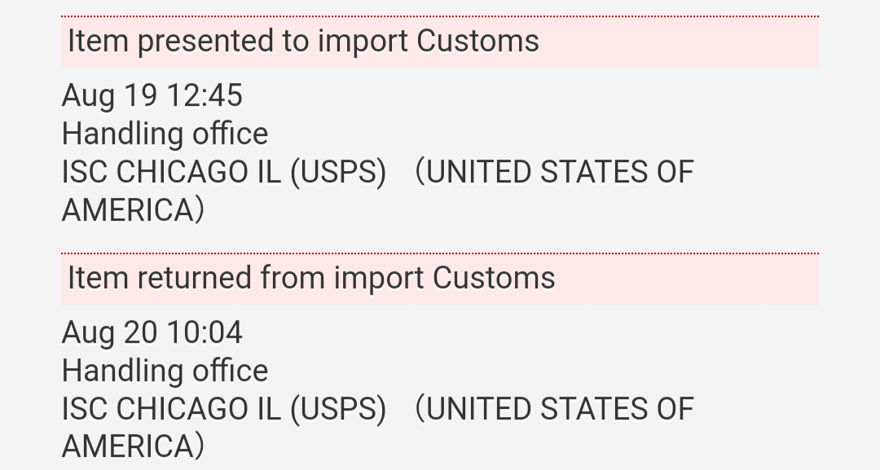Click dotted red divider above returned header
This screenshot has height=470, width=880.
coord(440,253)
